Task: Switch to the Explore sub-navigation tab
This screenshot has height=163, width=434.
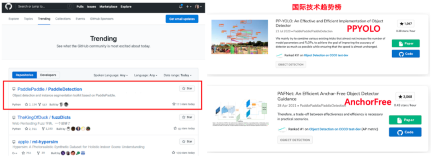Action: point(14,19)
